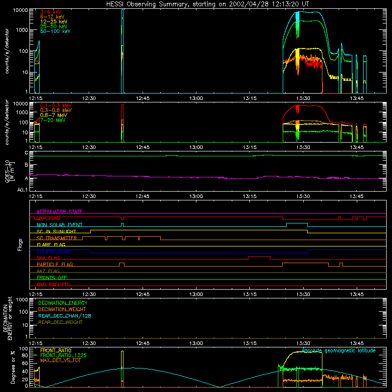Select the SC_TRANSMITTER flag label
This screenshot has height=392, width=392.
pyautogui.click(x=57, y=238)
